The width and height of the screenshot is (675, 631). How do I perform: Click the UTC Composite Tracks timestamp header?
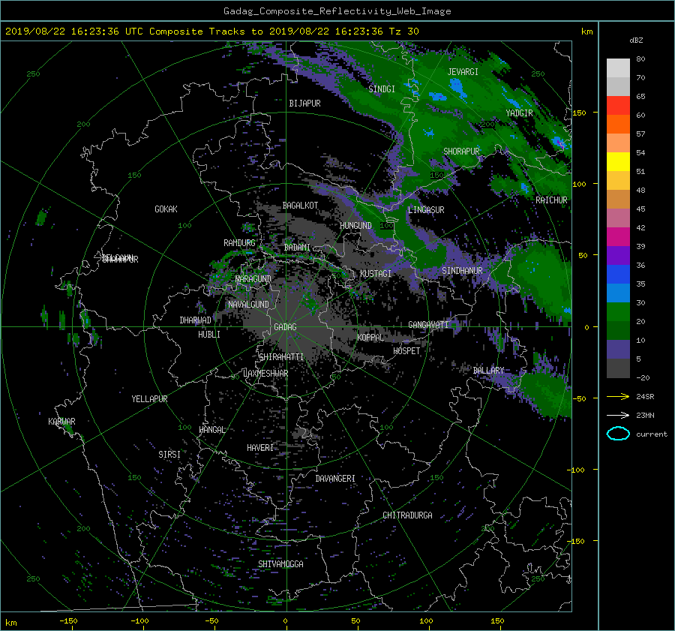click(x=211, y=32)
